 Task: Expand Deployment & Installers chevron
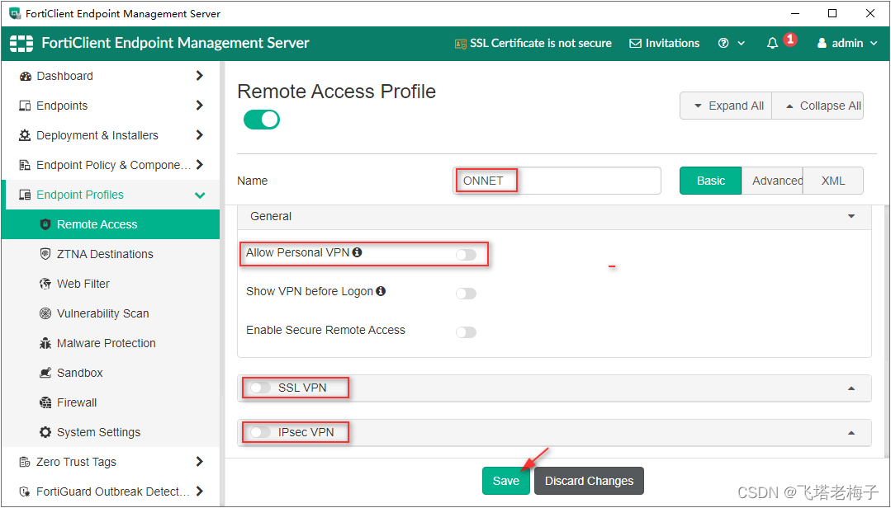(x=200, y=135)
